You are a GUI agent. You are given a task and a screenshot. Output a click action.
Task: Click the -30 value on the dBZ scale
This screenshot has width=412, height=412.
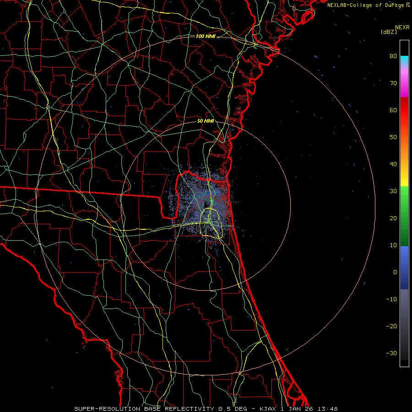(391, 353)
